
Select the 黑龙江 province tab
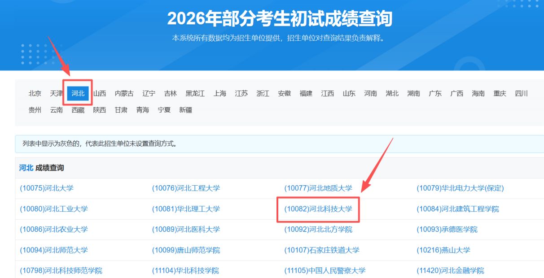point(195,94)
